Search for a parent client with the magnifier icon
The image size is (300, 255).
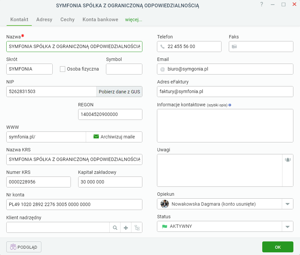click(x=115, y=228)
